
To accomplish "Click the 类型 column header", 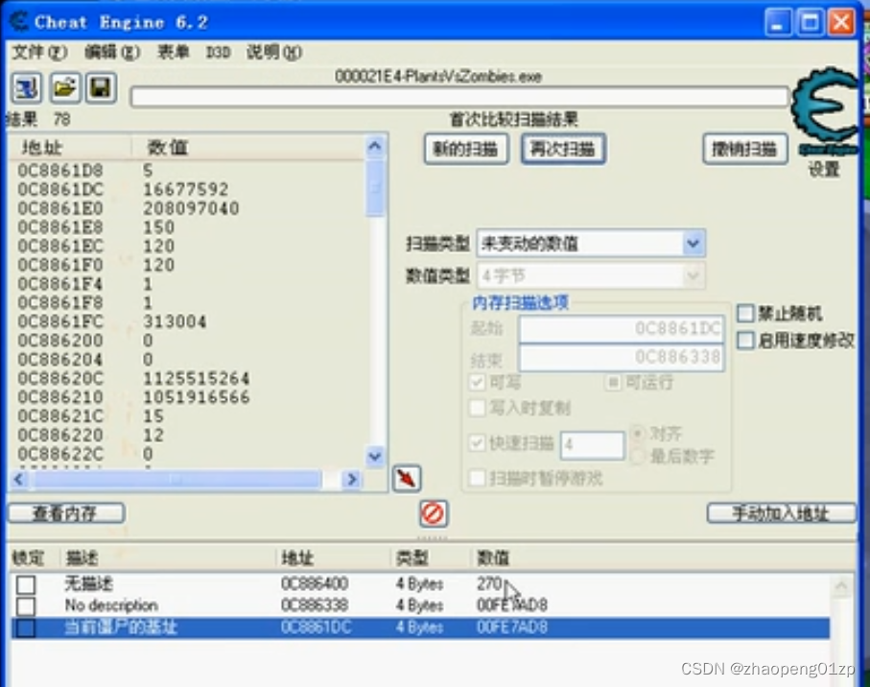I will pyautogui.click(x=431, y=557).
